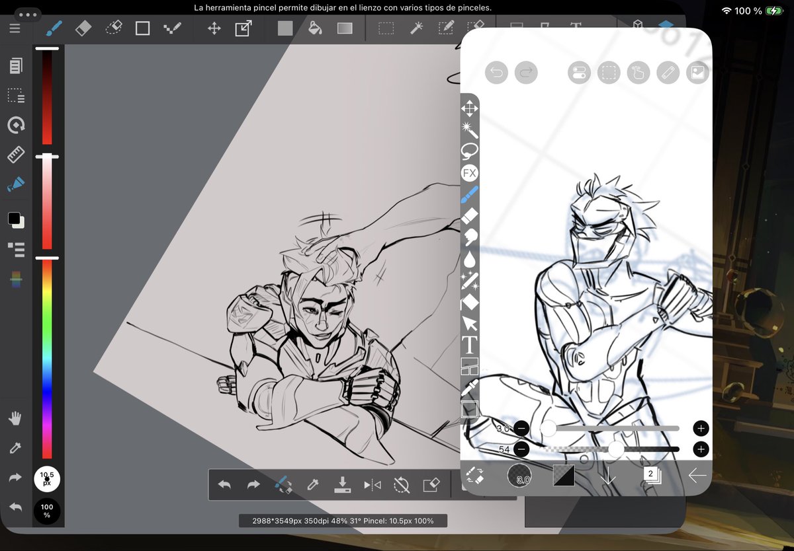Select the Lasso tool in ibisPaint tool list
The width and height of the screenshot is (794, 551).
pyautogui.click(x=469, y=151)
